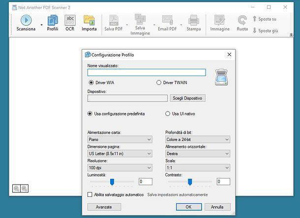Viewport: 300px width, 218px height.
Task: Open Avanzate advanced settings
Action: pos(104,207)
